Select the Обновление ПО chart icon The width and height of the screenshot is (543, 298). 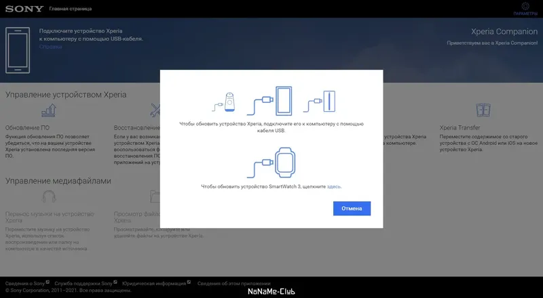tap(49, 110)
